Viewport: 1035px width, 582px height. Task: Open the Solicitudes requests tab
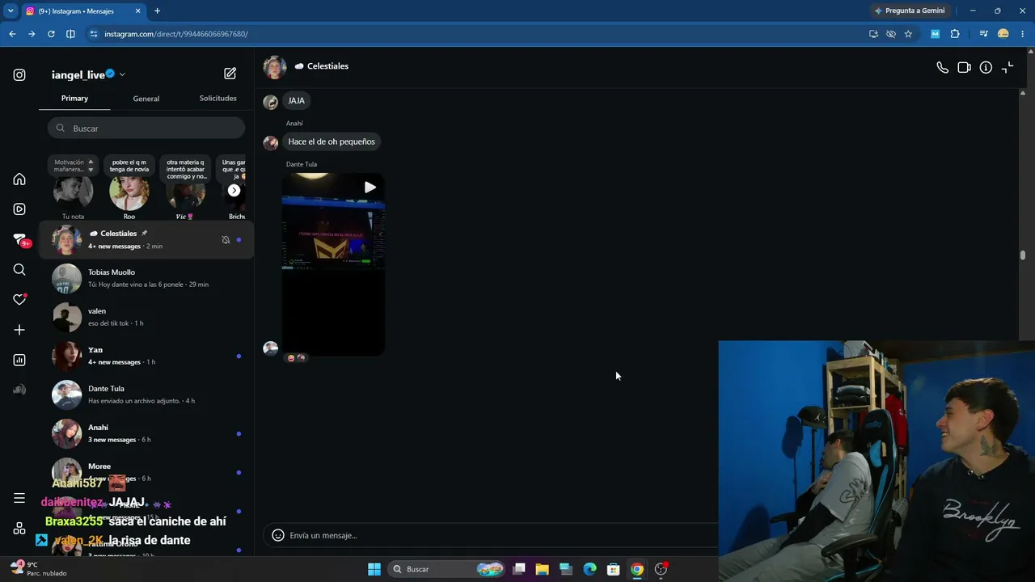click(218, 99)
